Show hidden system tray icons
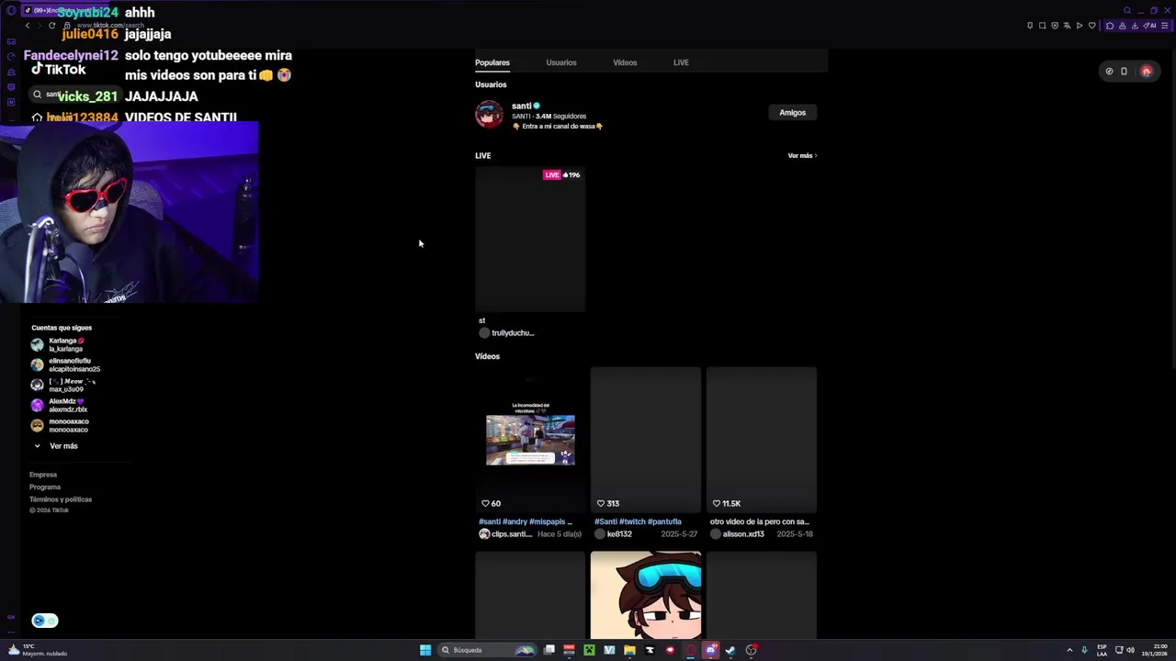 click(1069, 650)
